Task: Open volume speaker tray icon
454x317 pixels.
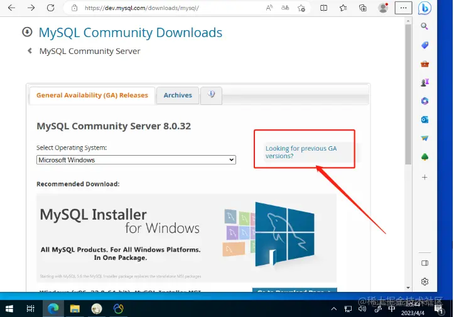Action: (362, 309)
